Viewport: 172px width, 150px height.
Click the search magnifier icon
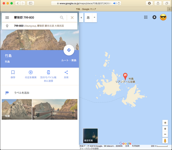click(x=62, y=18)
